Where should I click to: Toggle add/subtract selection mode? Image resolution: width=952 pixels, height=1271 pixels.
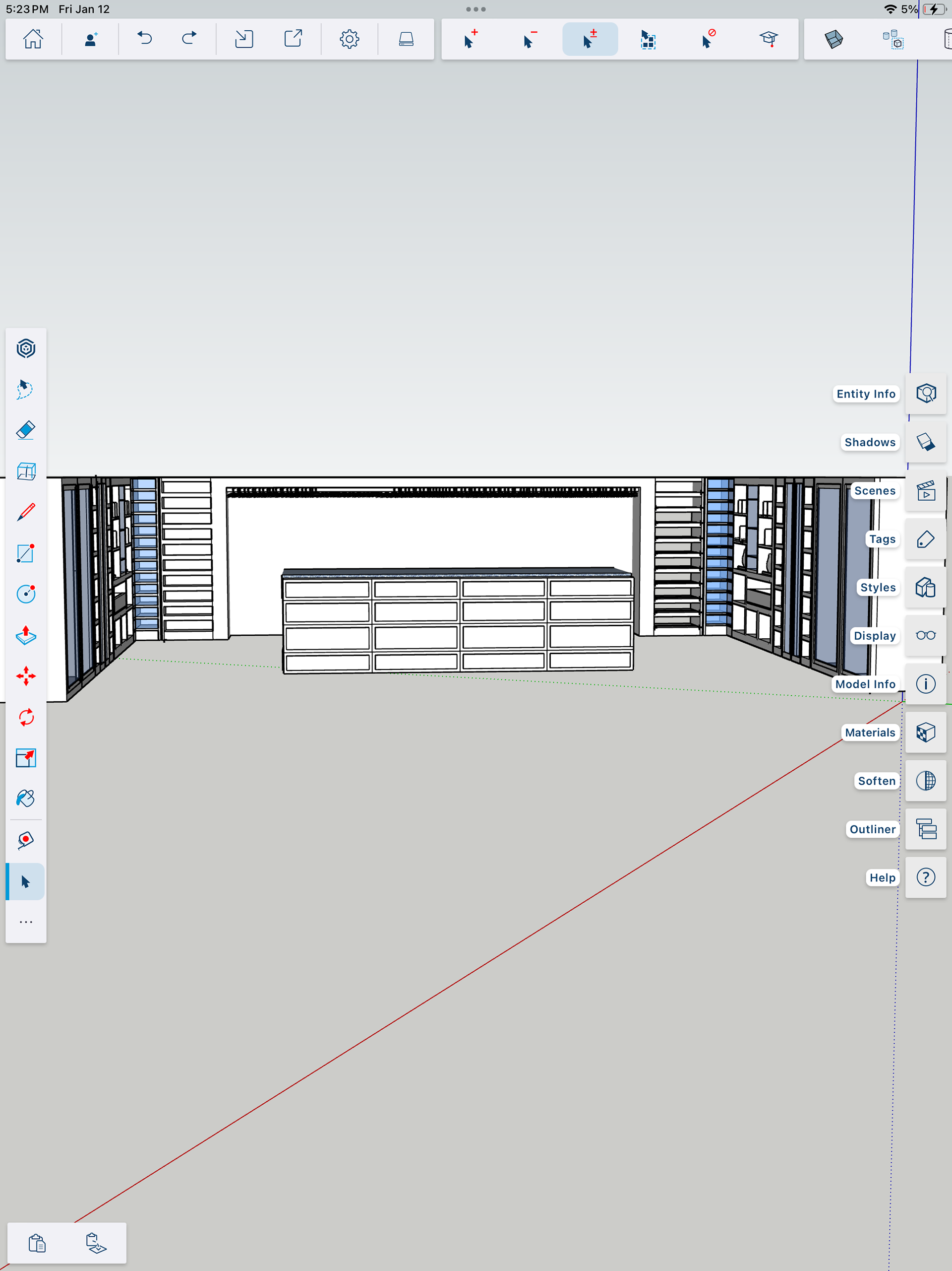pos(590,39)
